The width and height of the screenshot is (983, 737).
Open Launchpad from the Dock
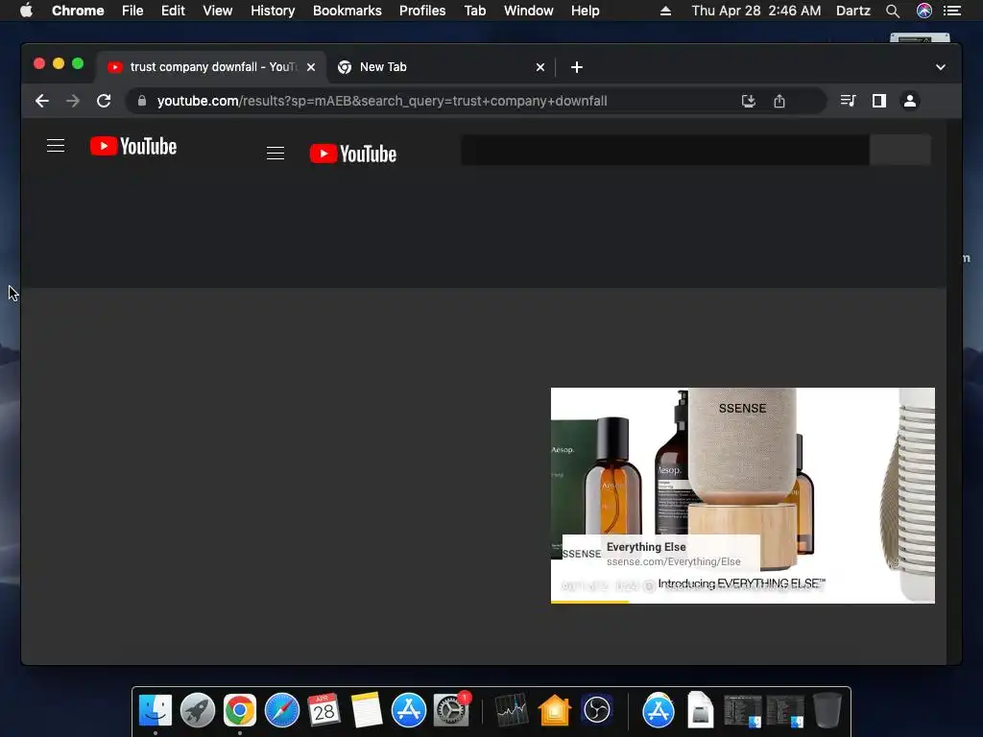(x=198, y=710)
